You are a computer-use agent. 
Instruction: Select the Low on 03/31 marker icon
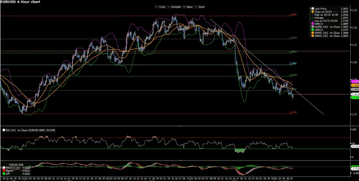pyautogui.click(x=313, y=21)
